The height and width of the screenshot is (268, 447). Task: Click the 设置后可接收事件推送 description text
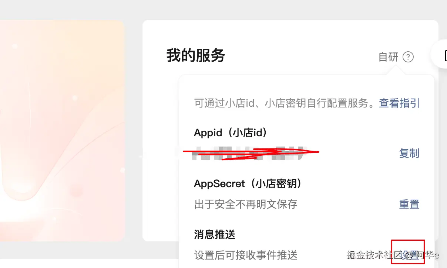pyautogui.click(x=246, y=255)
